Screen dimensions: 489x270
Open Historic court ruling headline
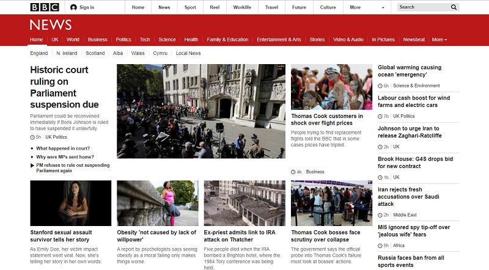pos(65,87)
